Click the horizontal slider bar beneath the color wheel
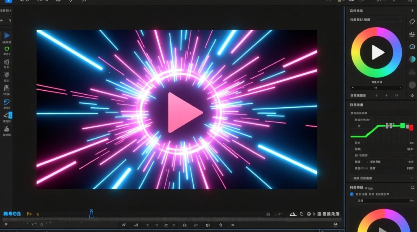Image resolution: width=417 pixels, height=232 pixels. pos(376,88)
